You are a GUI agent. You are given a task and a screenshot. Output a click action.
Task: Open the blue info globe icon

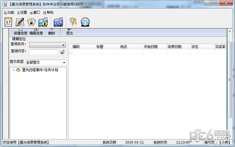coord(85,22)
